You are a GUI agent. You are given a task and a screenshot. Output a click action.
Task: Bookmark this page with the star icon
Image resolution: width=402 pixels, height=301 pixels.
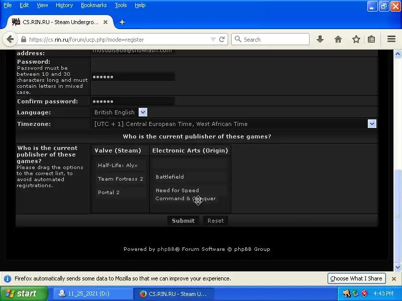[356, 40]
